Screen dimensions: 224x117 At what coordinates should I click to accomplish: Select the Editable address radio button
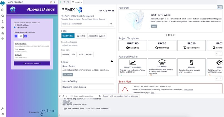point(15,25)
